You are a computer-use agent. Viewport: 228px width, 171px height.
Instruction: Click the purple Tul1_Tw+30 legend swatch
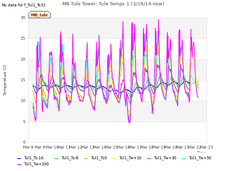coord(149,158)
